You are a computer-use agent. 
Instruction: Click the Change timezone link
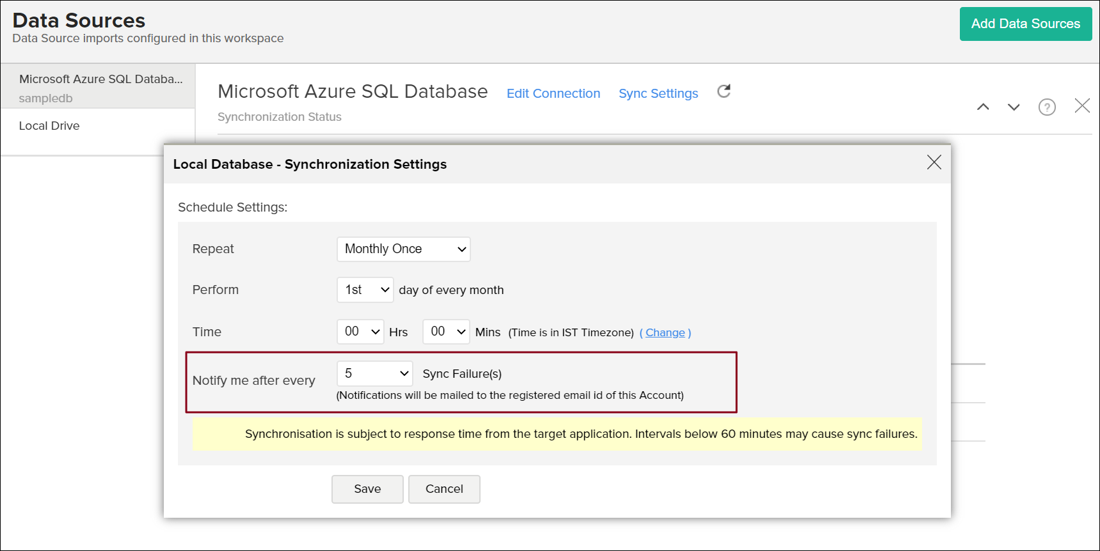pyautogui.click(x=665, y=332)
